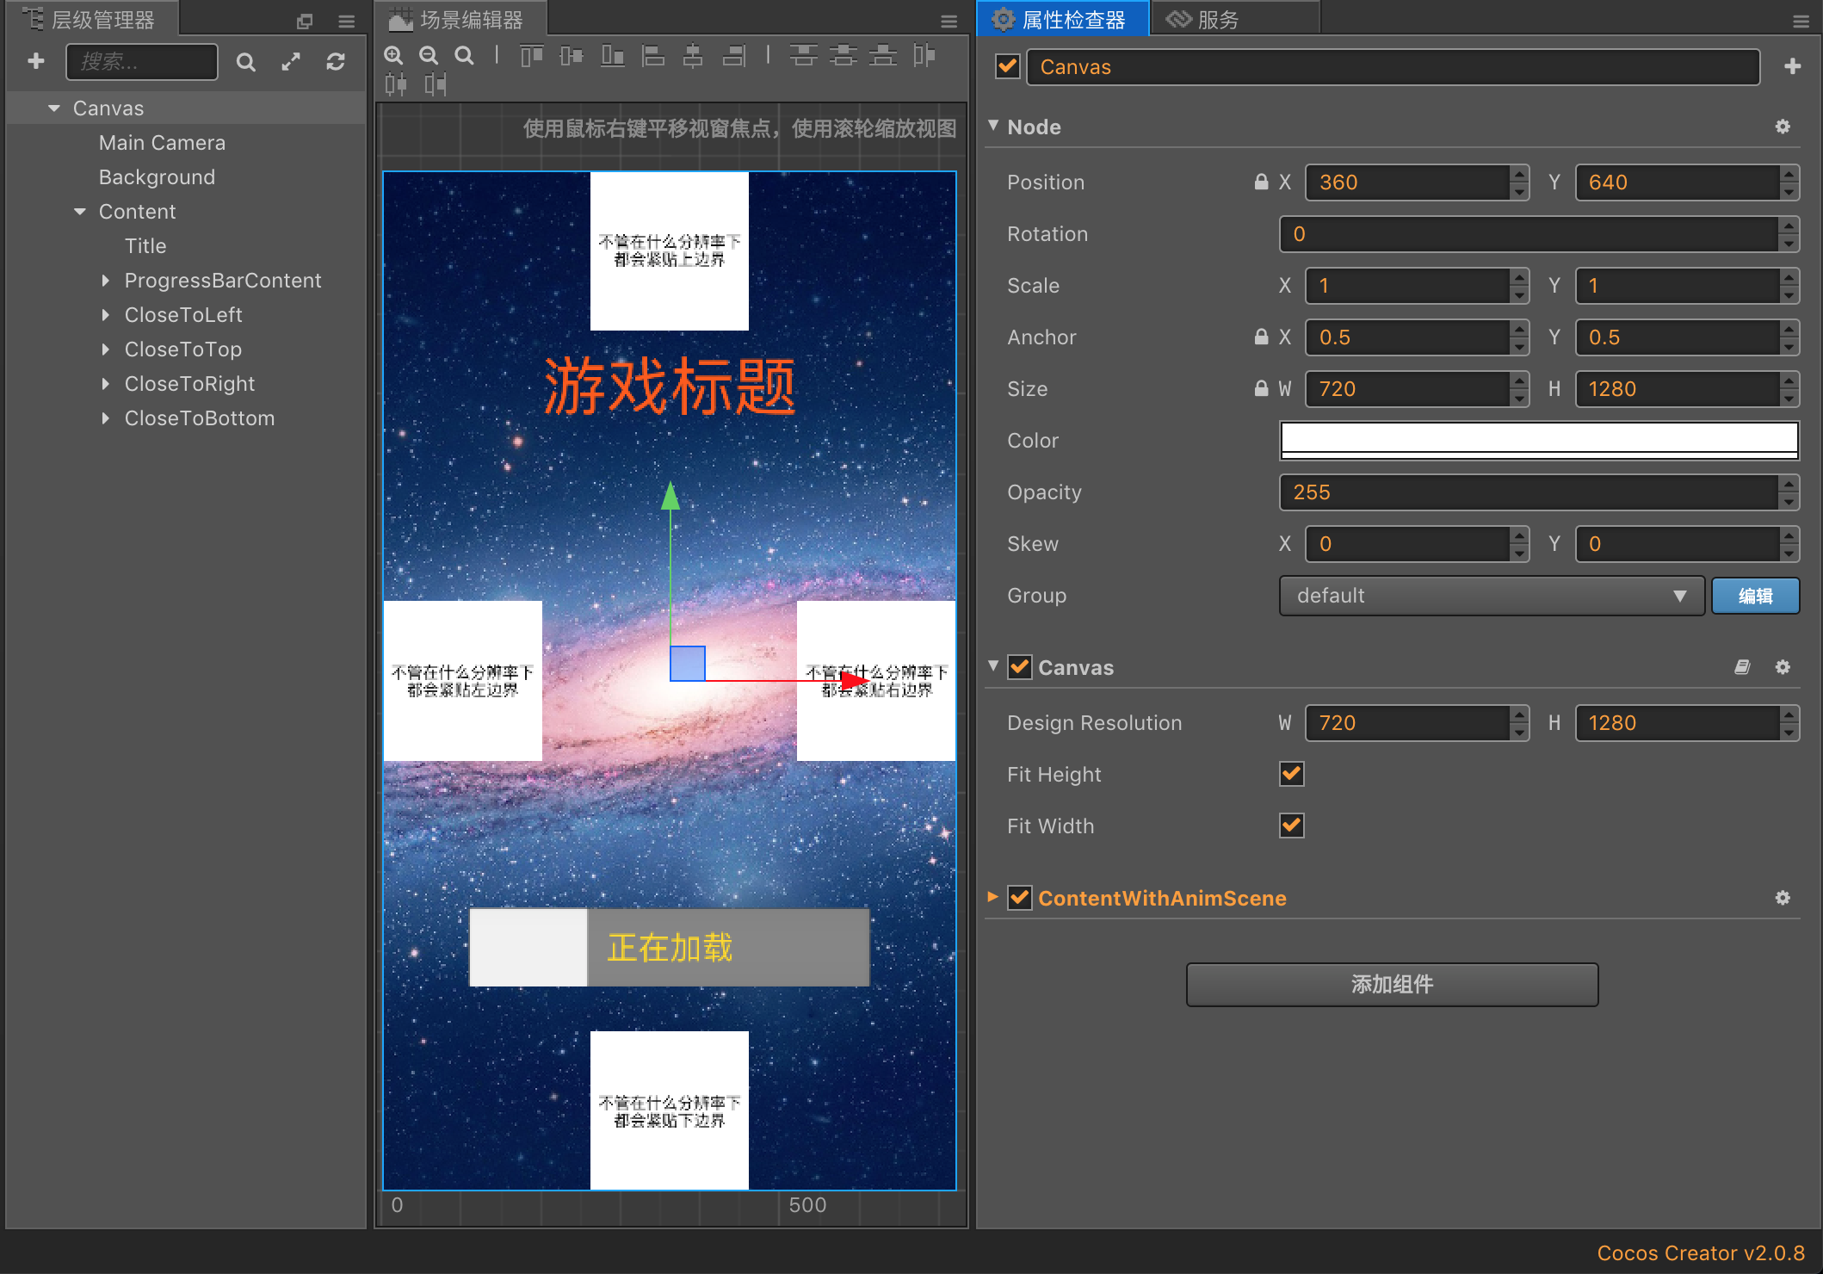Toggle the Fit Height checkbox
Screen dimensions: 1823x1274
pyautogui.click(x=1291, y=774)
